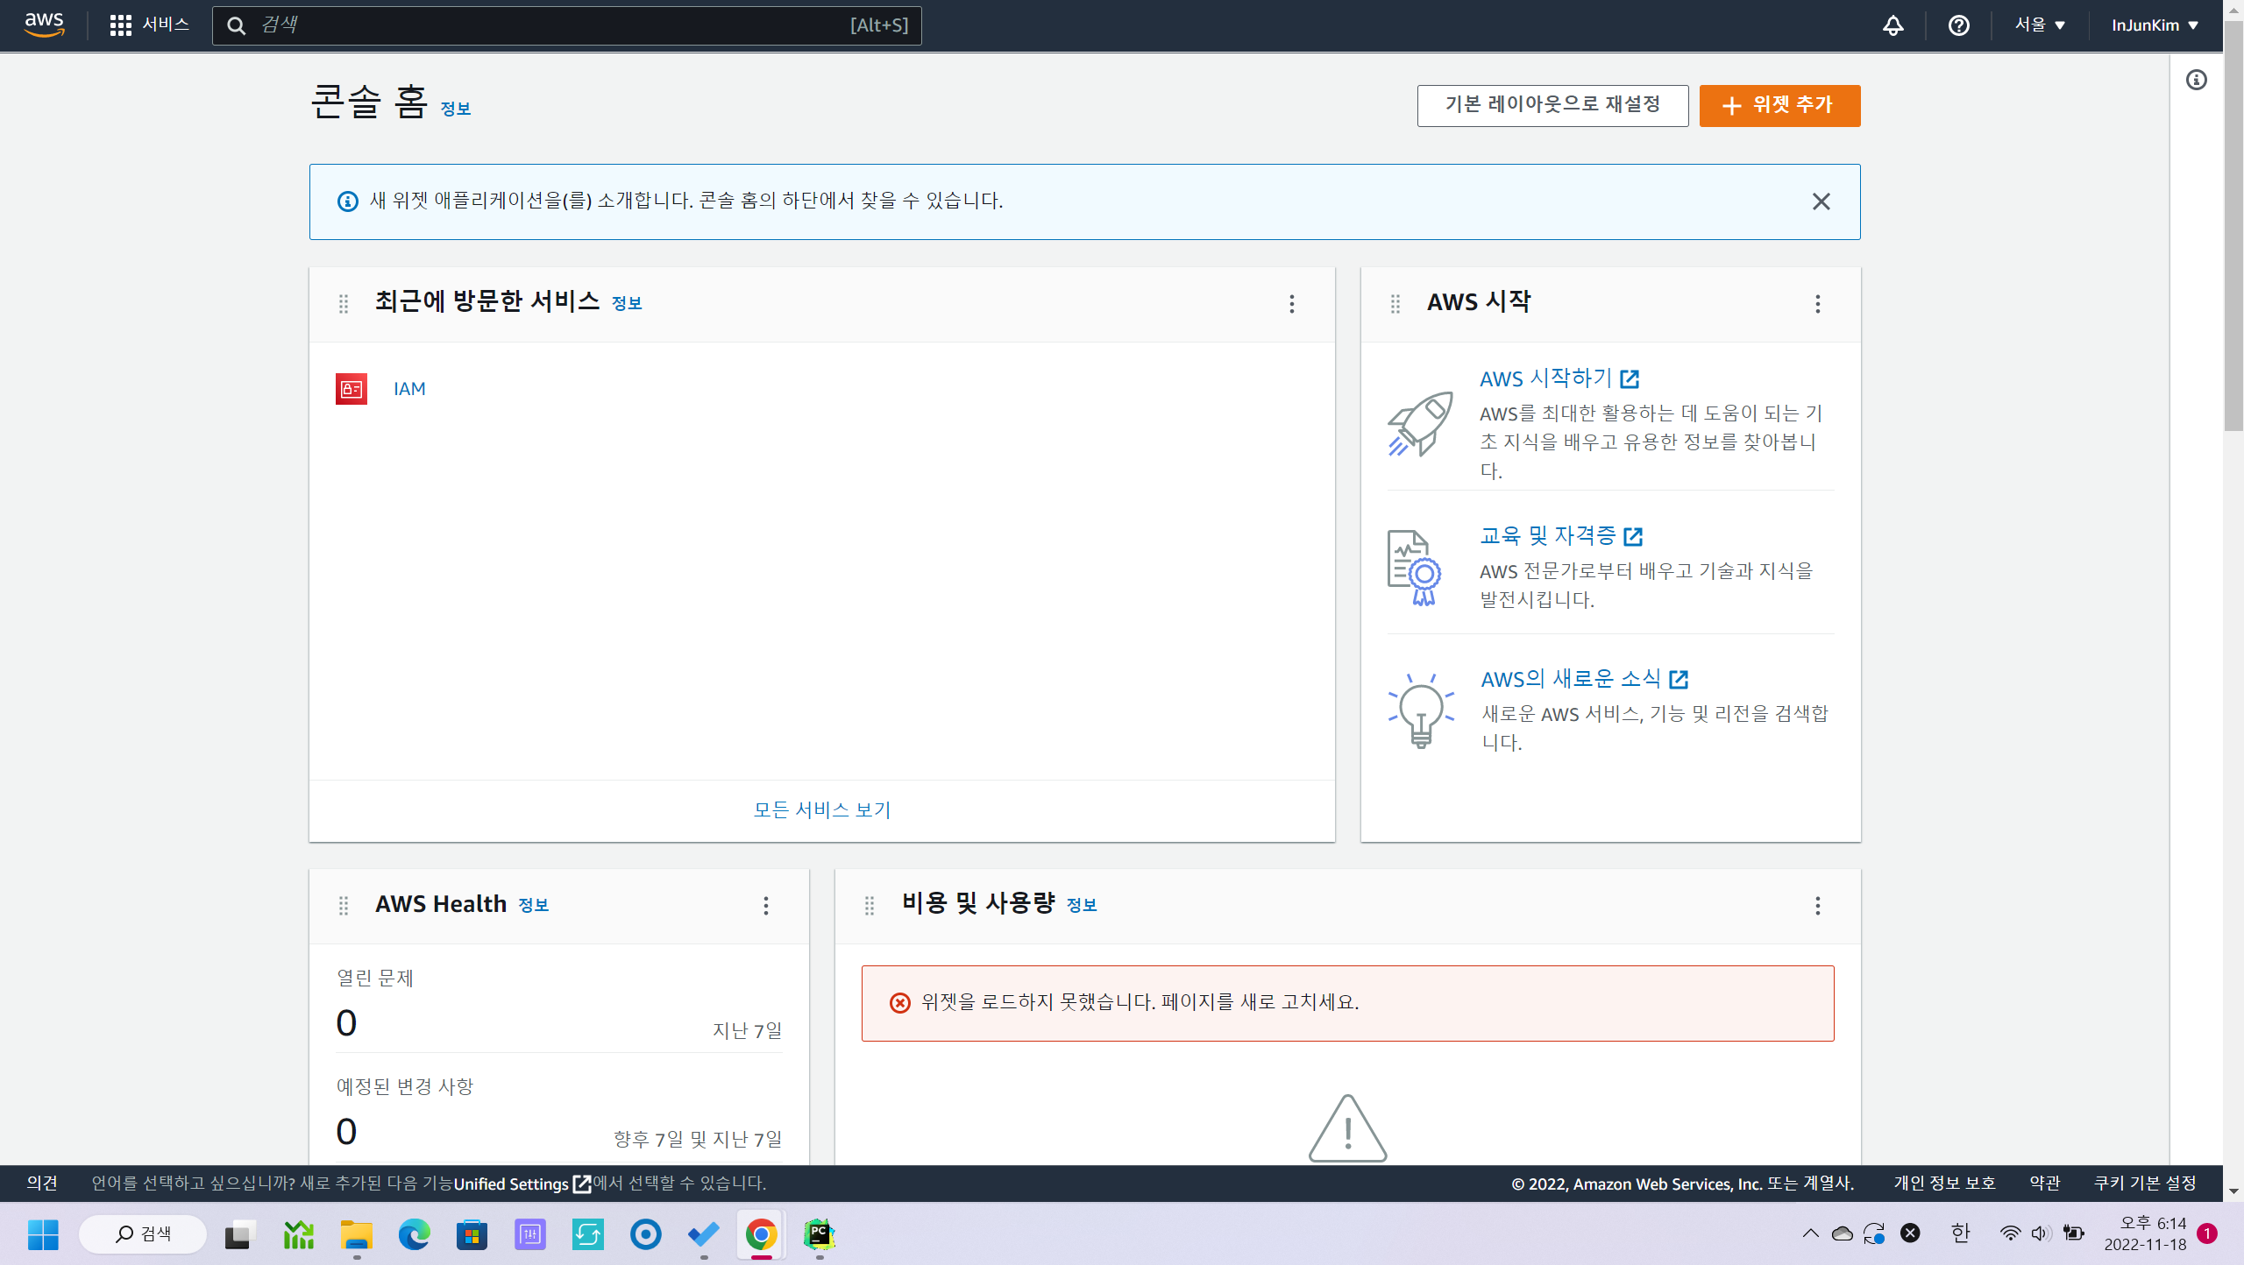Click the warning triangle in 비용 및 사용량
The image size is (2244, 1265).
click(1347, 1128)
